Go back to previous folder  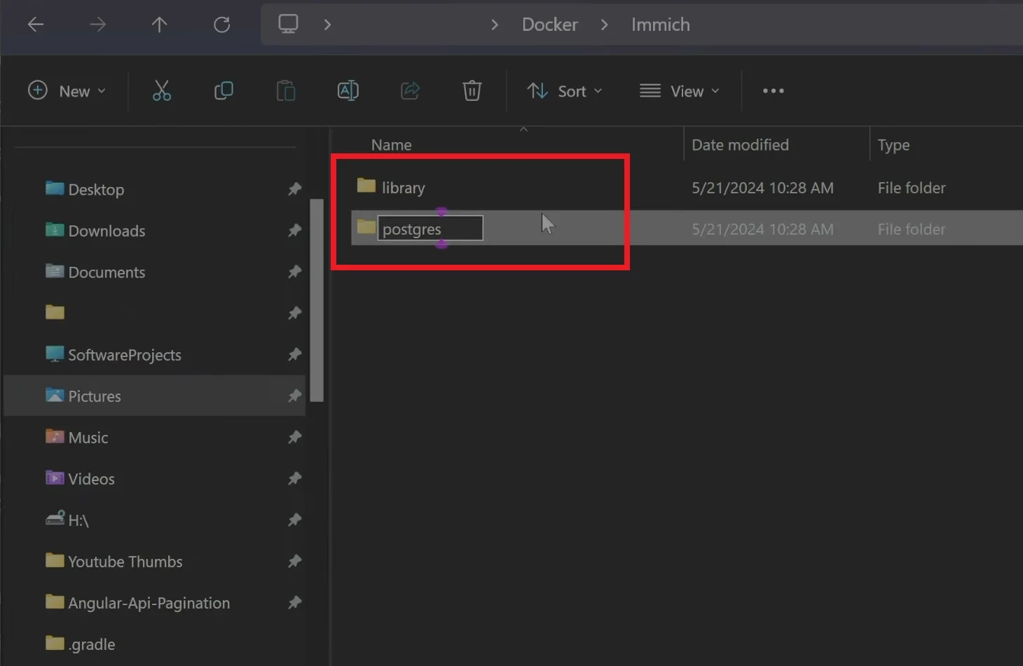(x=36, y=25)
